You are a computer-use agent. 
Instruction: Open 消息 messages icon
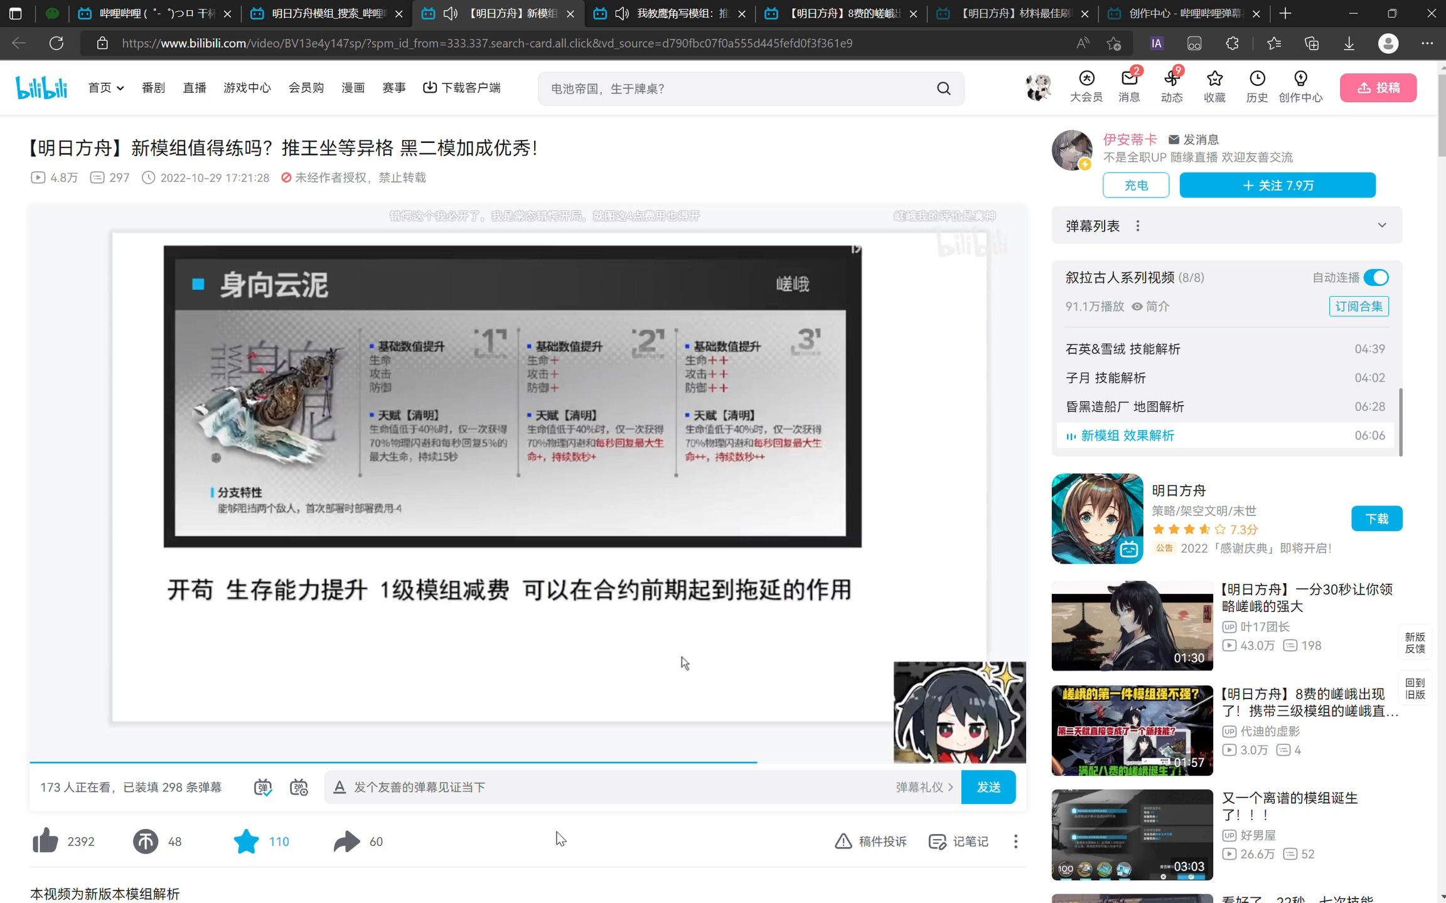[x=1129, y=87]
